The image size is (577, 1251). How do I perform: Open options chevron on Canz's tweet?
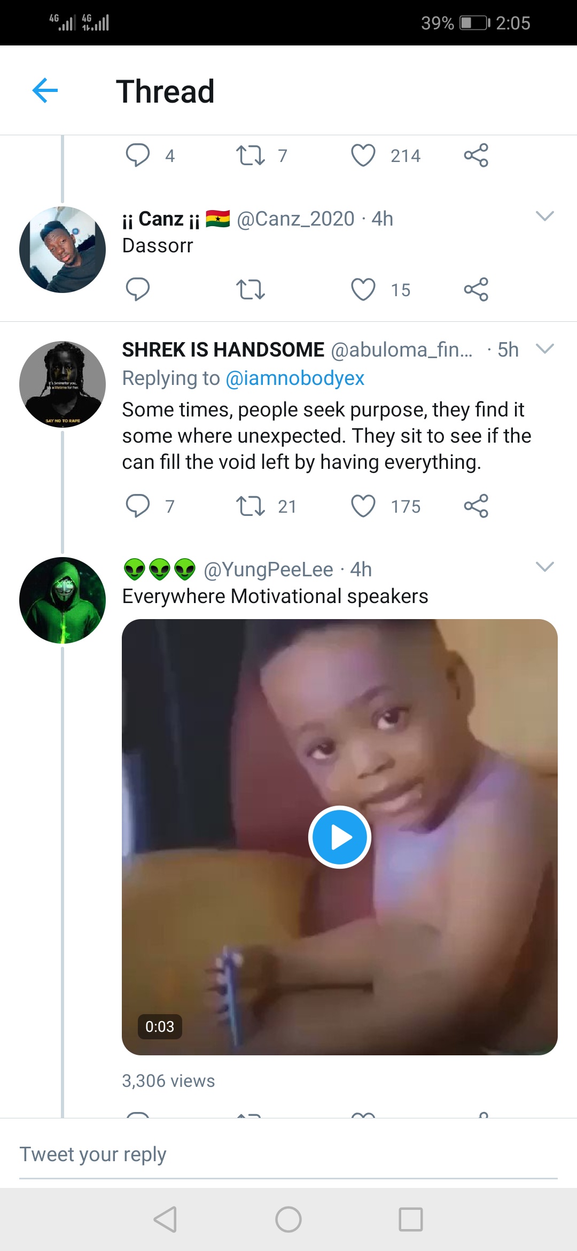point(544,216)
